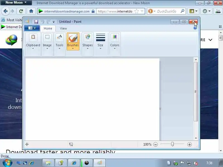Click the Show Desktop quick launch icon
The height and width of the screenshot is (167, 223).
coord(18,163)
